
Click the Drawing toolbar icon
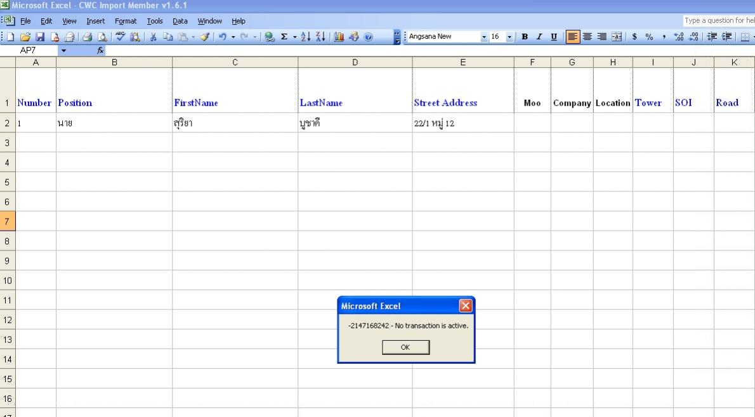point(354,37)
